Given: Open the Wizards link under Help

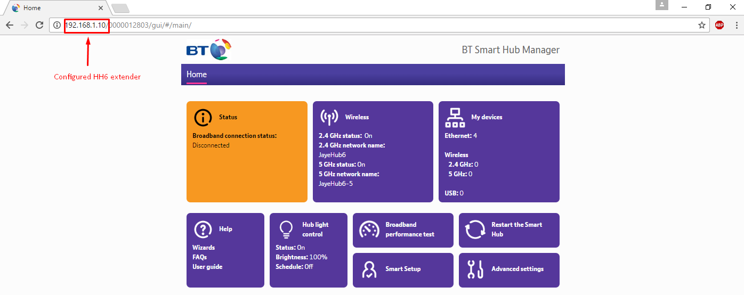Looking at the screenshot, I should click(x=204, y=248).
